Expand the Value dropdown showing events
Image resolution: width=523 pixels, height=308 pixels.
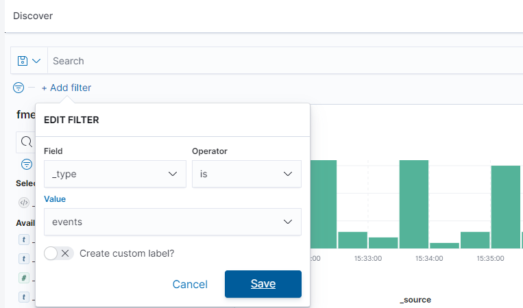[x=172, y=222]
